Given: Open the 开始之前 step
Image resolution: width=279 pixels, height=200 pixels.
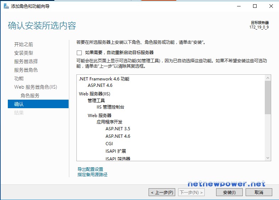Looking at the screenshot, I should (23, 44).
